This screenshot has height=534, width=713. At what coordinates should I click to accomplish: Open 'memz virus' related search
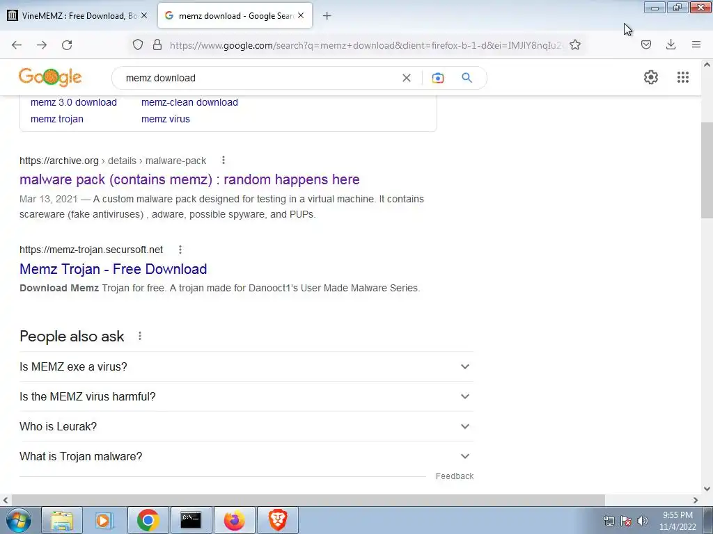point(166,119)
